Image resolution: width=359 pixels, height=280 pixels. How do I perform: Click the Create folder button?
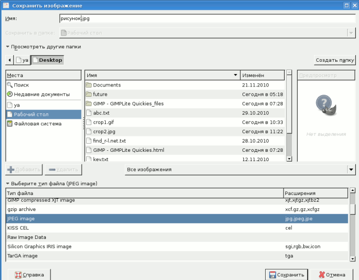tap(335, 60)
